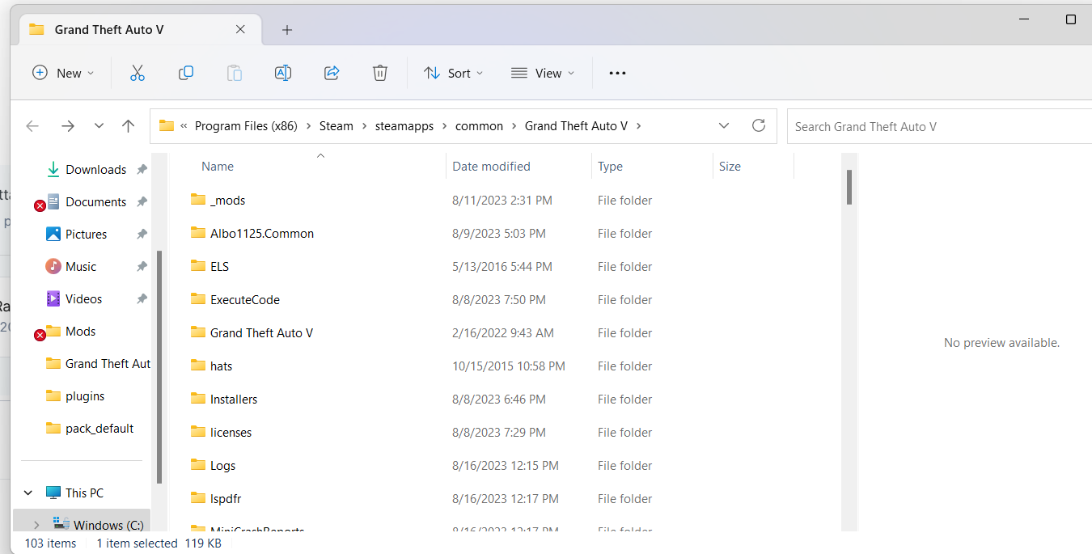Open the New item dropdown
Image resolution: width=1092 pixels, height=554 pixels.
coord(63,73)
